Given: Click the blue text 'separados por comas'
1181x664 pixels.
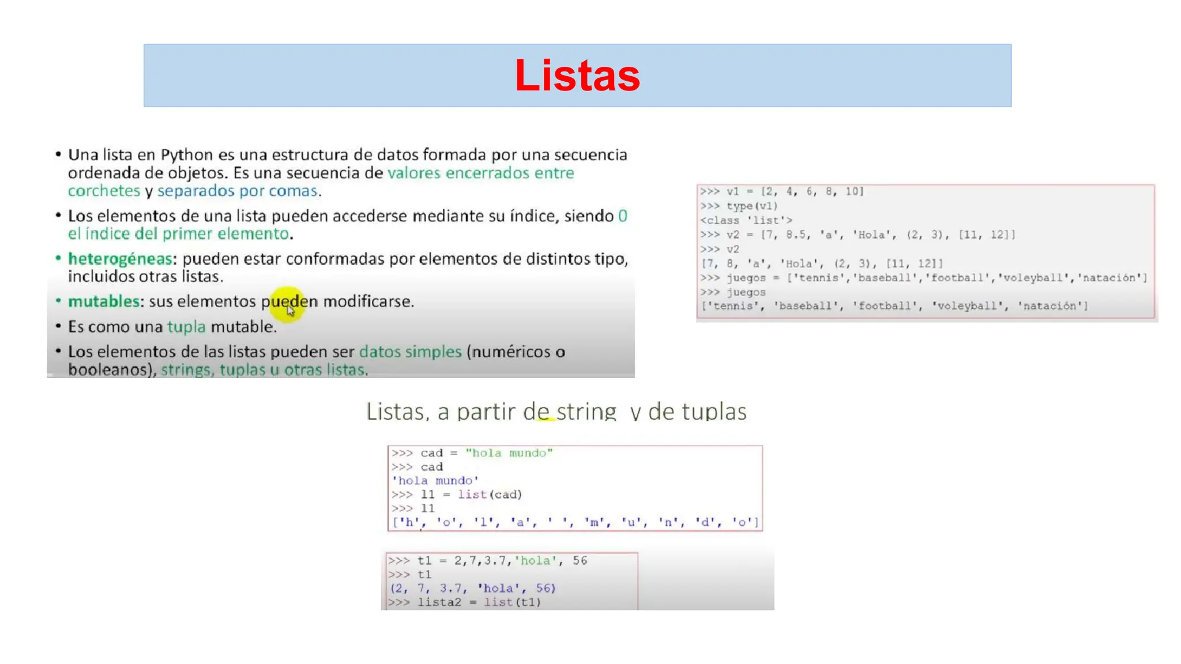Looking at the screenshot, I should tap(237, 191).
